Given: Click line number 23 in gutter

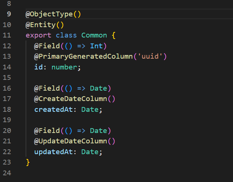Looking at the screenshot, I should click(7, 162).
